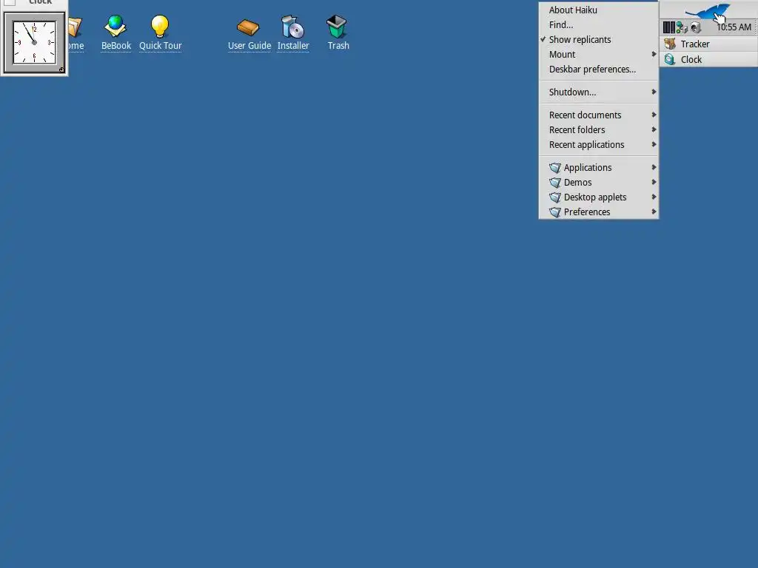Open the BeBook desktop icon

[x=115, y=26]
